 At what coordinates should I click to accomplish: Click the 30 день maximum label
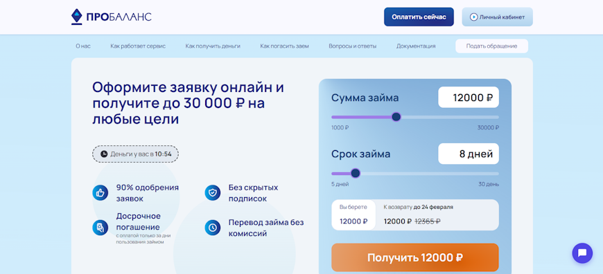point(489,184)
